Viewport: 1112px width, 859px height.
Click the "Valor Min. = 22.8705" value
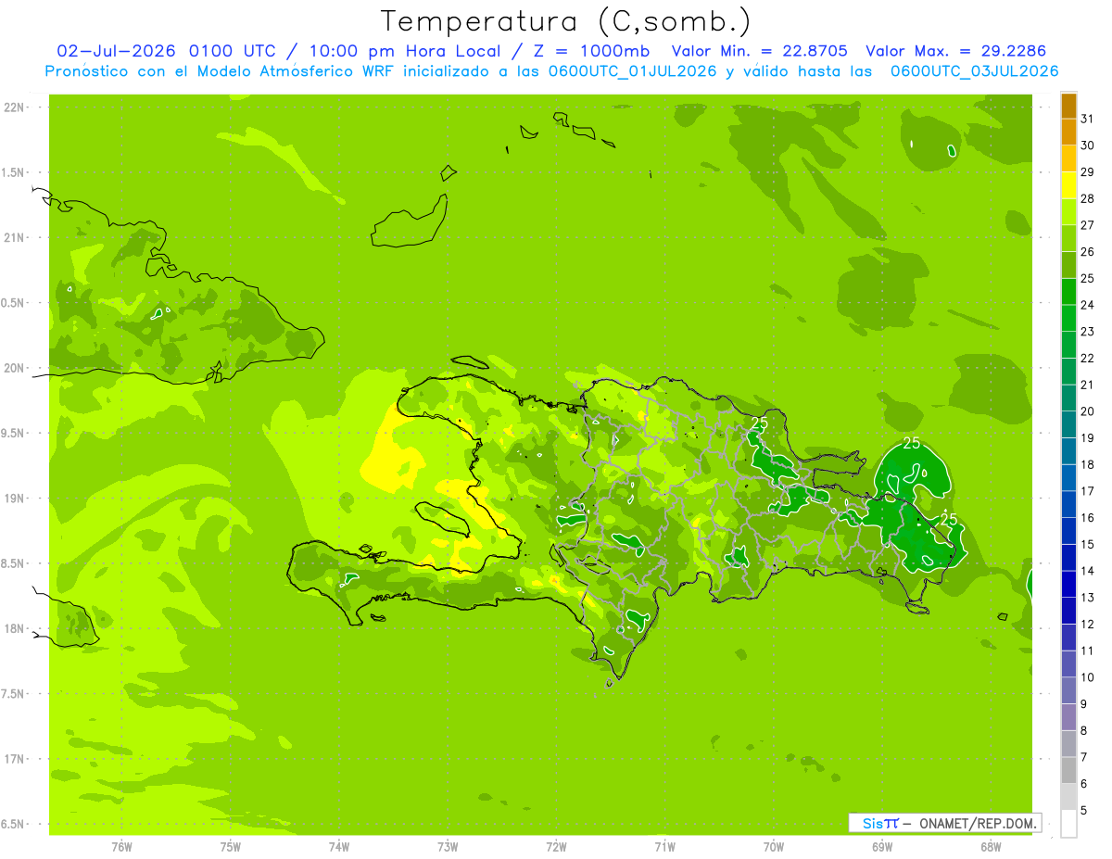pos(759,51)
